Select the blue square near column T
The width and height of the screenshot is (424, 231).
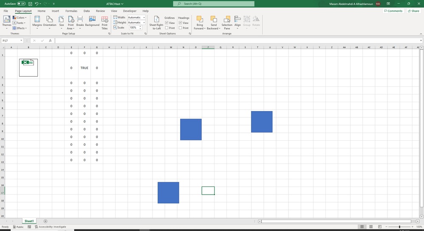click(x=262, y=122)
